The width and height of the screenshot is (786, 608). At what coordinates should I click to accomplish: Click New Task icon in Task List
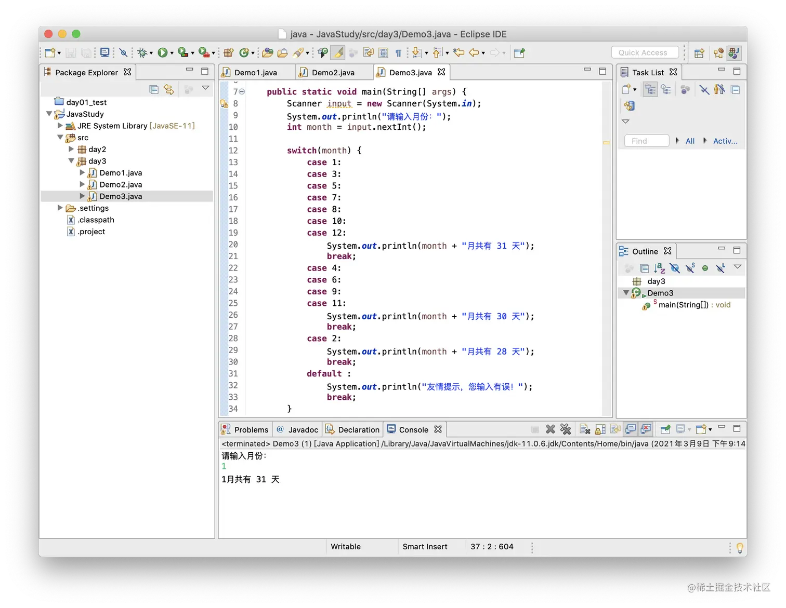coord(626,89)
